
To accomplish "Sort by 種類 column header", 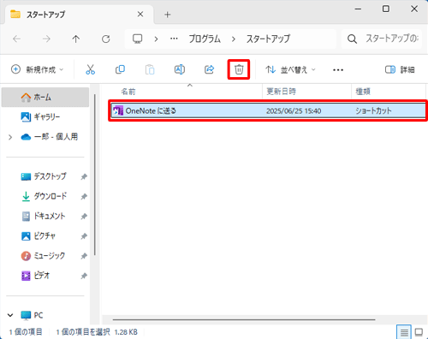I will (363, 92).
